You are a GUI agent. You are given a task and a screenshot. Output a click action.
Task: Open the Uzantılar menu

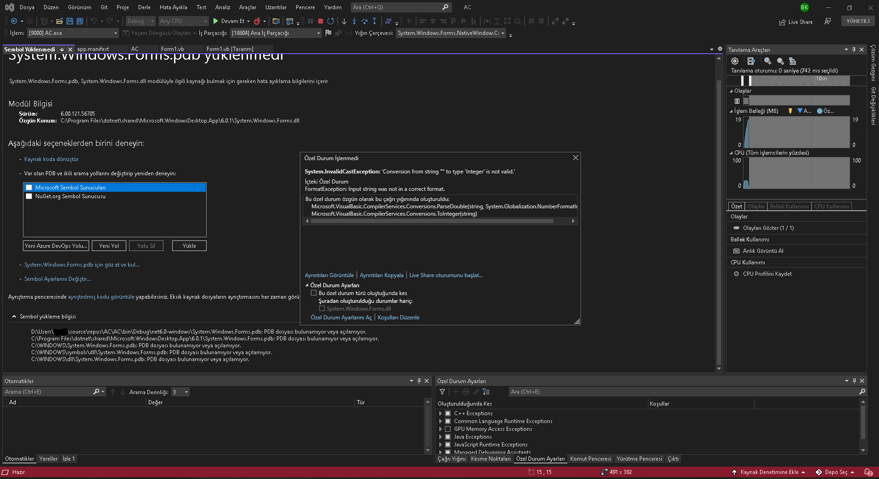point(276,7)
